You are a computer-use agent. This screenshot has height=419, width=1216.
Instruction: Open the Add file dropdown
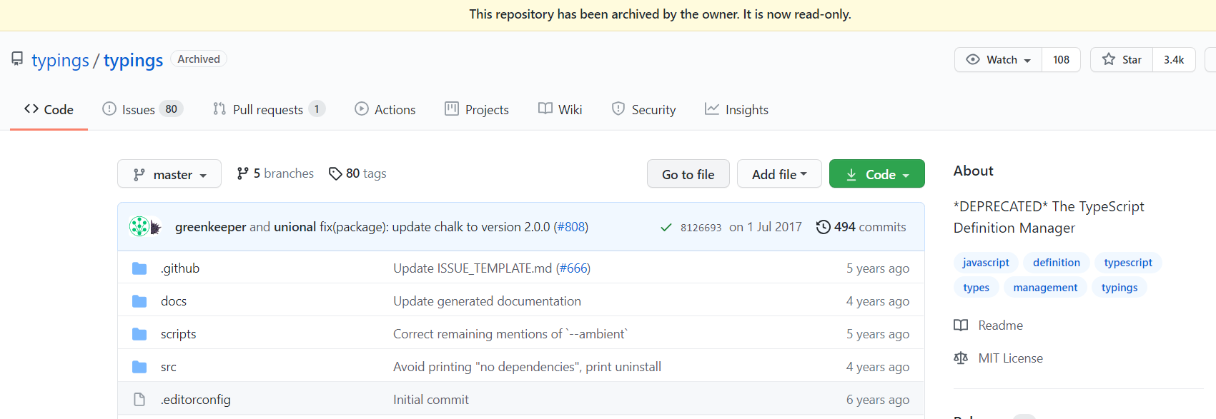pos(779,174)
